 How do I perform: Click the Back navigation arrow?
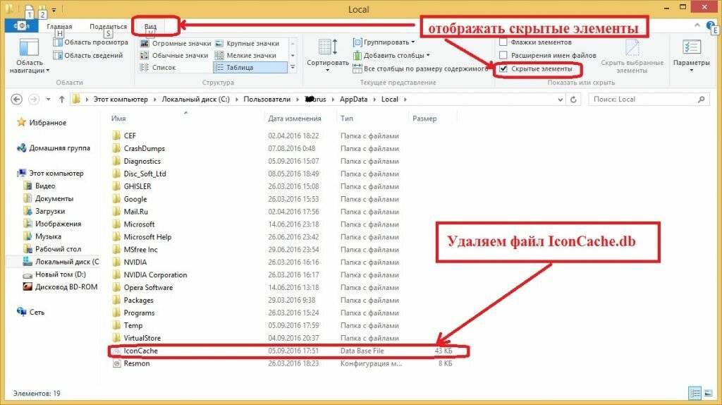(x=16, y=99)
